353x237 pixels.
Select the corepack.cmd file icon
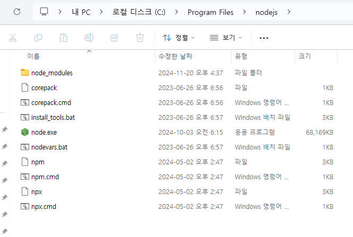[x=25, y=102]
